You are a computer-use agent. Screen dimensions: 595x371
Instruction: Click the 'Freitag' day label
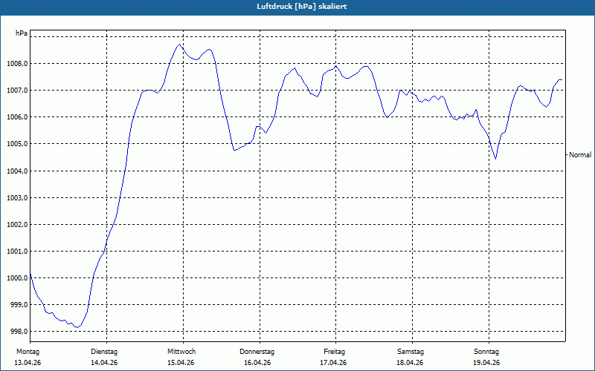(334, 352)
